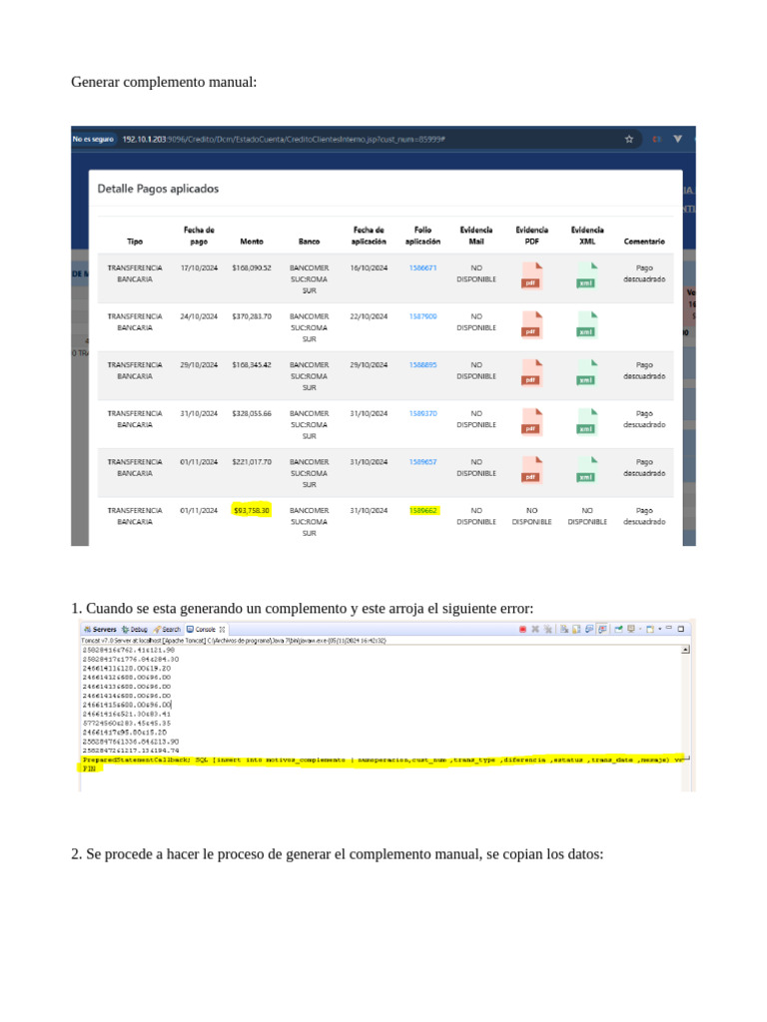Image resolution: width=767 pixels, height=1022 pixels.
Task: Click amount $221,017.70
Action: 252,461
